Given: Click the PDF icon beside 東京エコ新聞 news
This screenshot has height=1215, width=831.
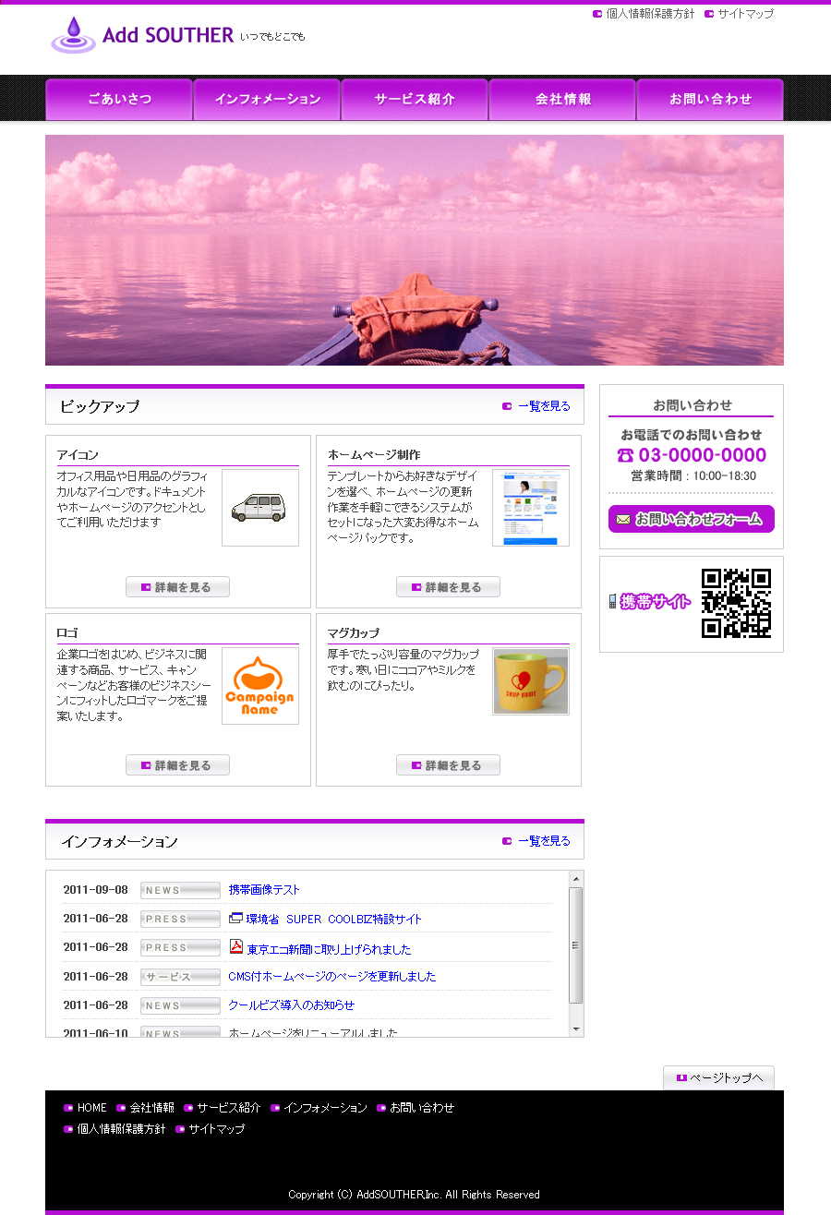Looking at the screenshot, I should coord(236,946).
